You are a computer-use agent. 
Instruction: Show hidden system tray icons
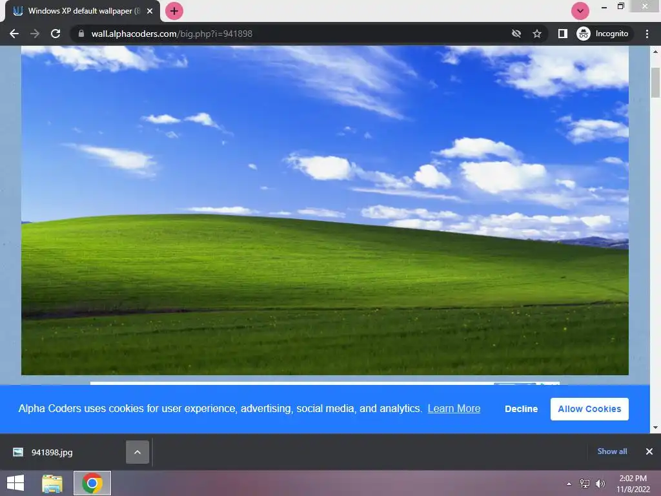pos(569,484)
